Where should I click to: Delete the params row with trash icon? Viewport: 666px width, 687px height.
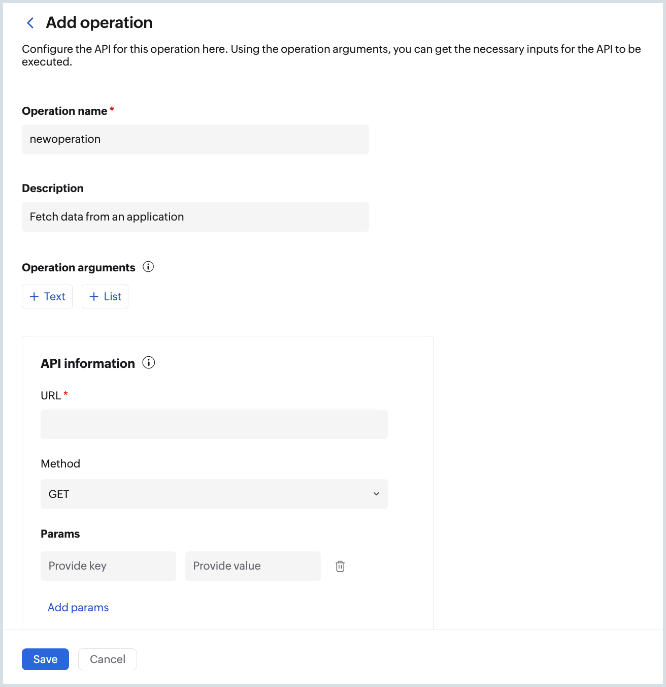click(x=340, y=566)
